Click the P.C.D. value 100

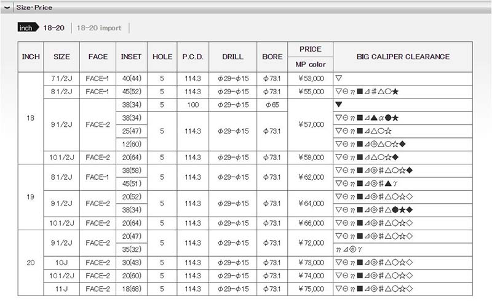(x=192, y=105)
